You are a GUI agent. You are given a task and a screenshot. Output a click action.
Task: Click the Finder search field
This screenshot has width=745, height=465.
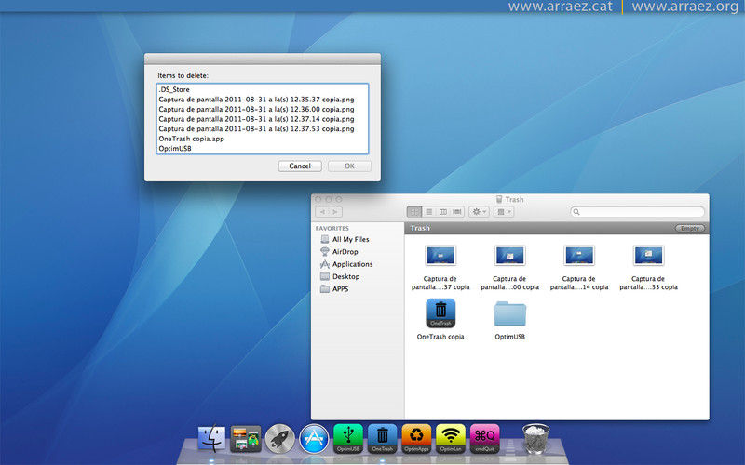point(638,212)
